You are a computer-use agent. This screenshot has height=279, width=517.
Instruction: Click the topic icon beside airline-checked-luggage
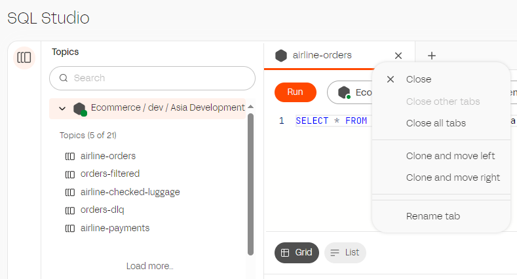(70, 193)
